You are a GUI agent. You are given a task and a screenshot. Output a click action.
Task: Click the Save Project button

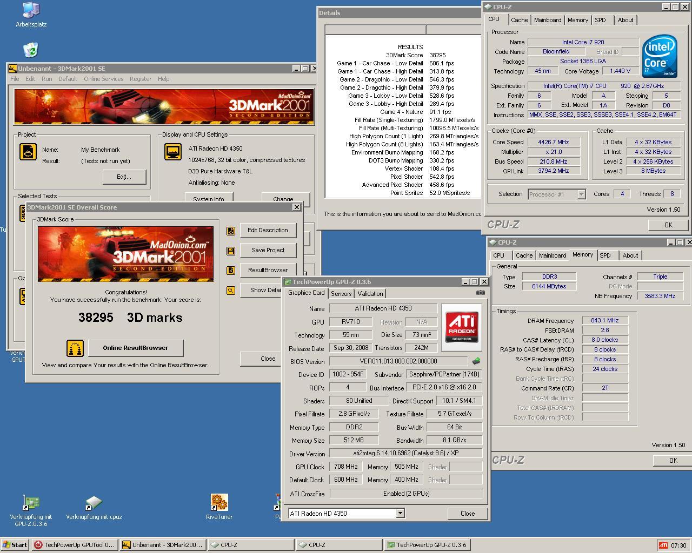coord(268,250)
